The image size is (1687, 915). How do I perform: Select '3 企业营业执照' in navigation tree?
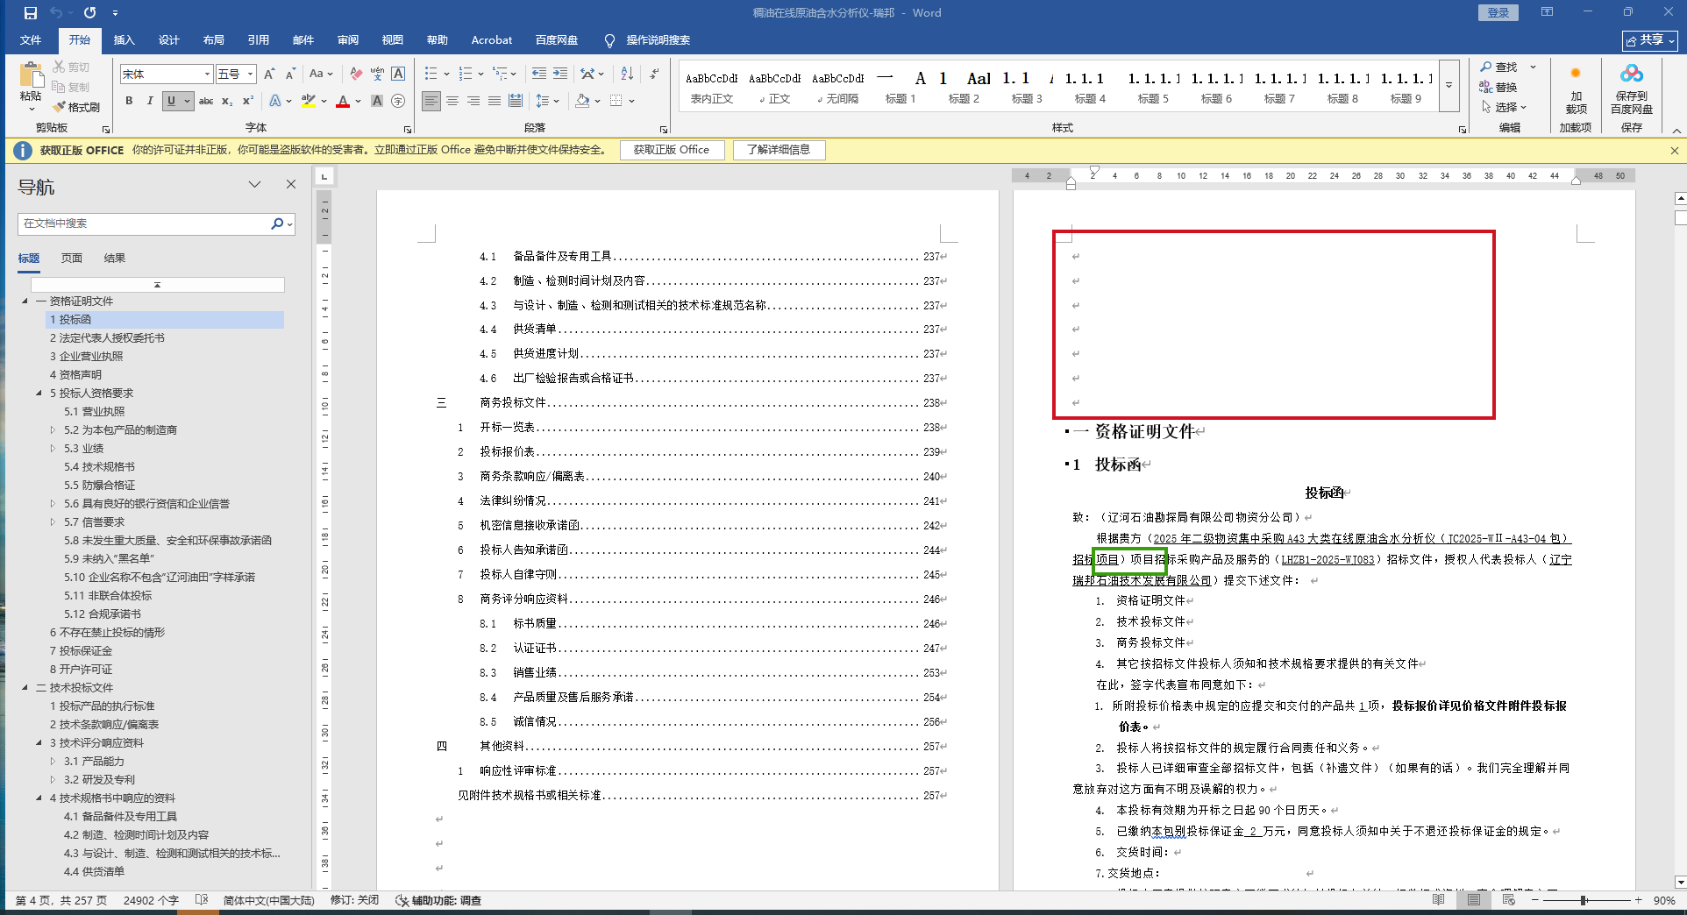tap(86, 357)
